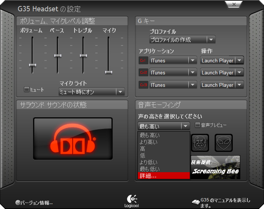This screenshot has height=209, width=264.
Task: Open the Screaming Bee technology banner
Action: (215, 167)
